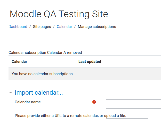161x119 pixels.
Task: Click the 'You have no calendar subscriptions' row
Action: 85,74
